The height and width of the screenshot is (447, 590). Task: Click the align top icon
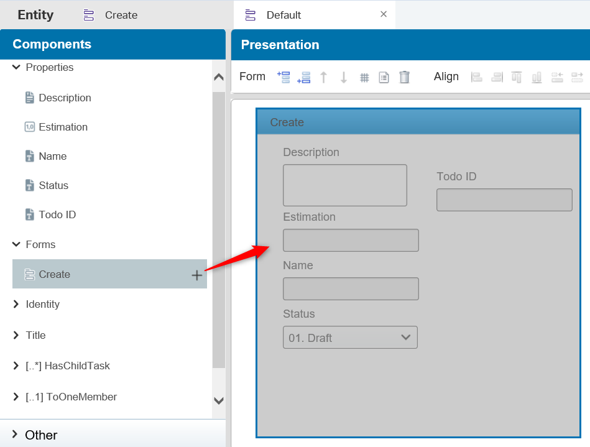click(517, 77)
